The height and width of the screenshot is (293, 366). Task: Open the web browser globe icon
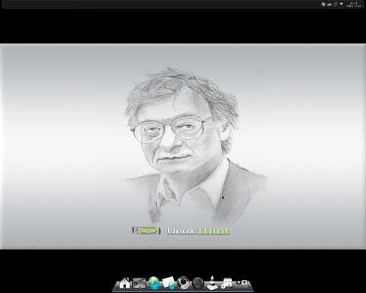154,283
